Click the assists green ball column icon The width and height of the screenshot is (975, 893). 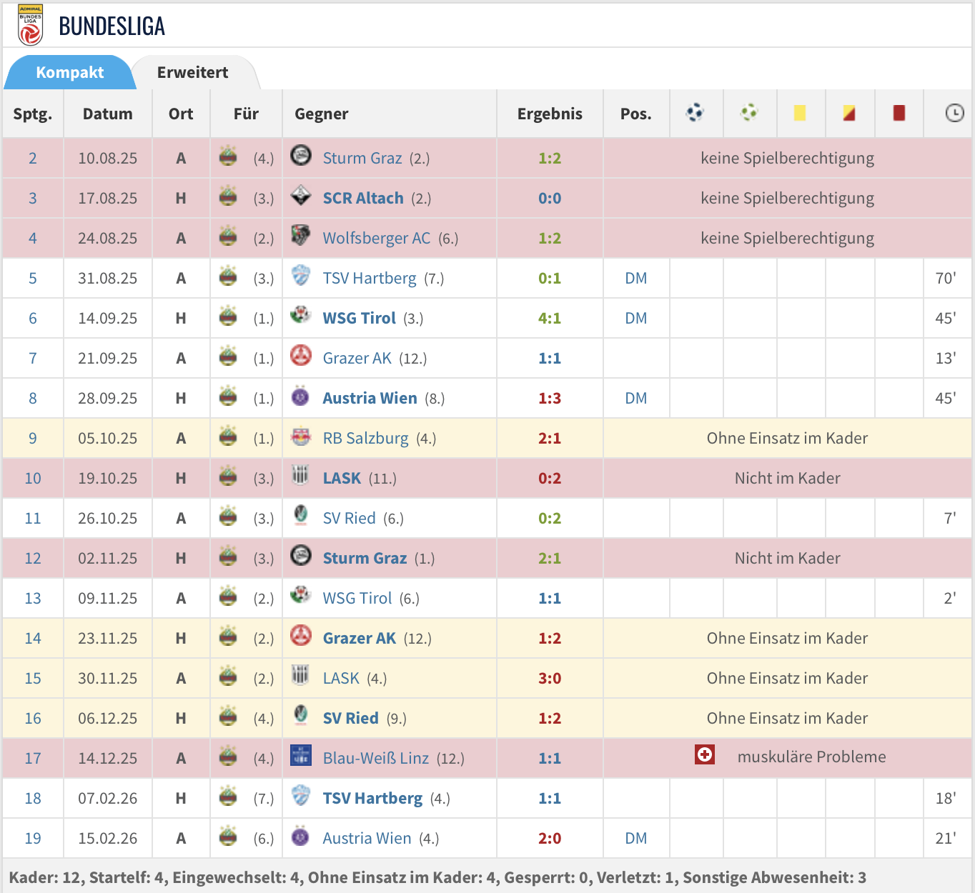point(749,113)
